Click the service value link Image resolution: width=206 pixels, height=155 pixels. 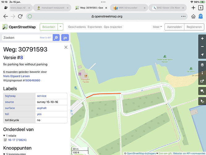point(41,96)
